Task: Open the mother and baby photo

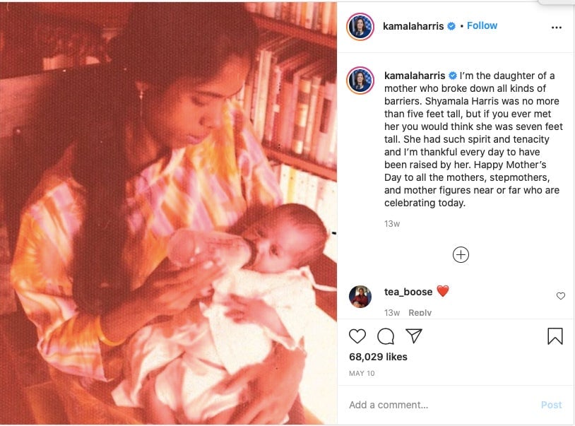Action: [168, 213]
